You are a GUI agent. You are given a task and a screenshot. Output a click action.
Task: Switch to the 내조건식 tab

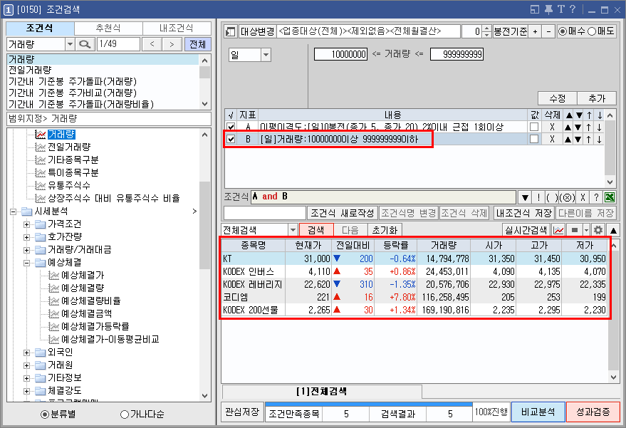click(177, 28)
